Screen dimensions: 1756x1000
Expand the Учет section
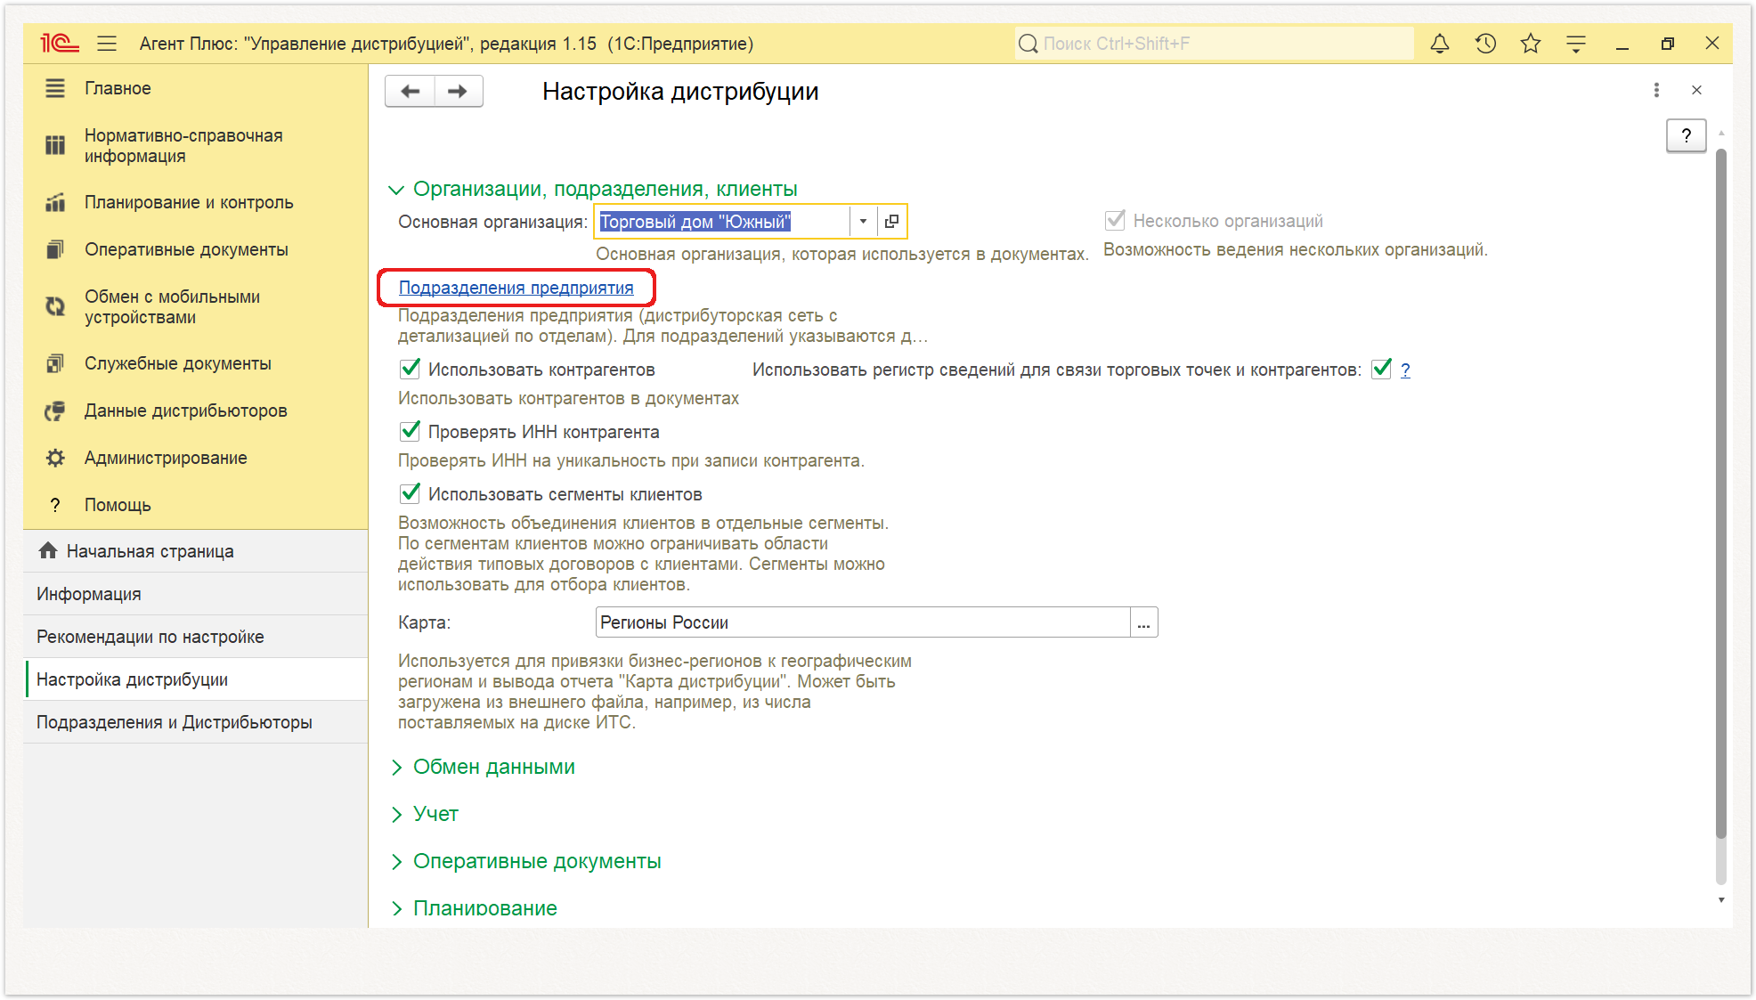coord(396,815)
